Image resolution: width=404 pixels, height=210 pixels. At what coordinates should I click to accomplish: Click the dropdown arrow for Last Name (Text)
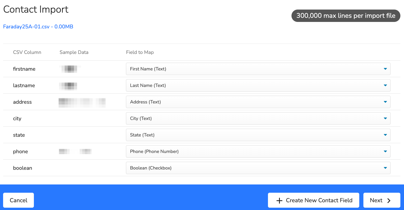[x=385, y=85]
